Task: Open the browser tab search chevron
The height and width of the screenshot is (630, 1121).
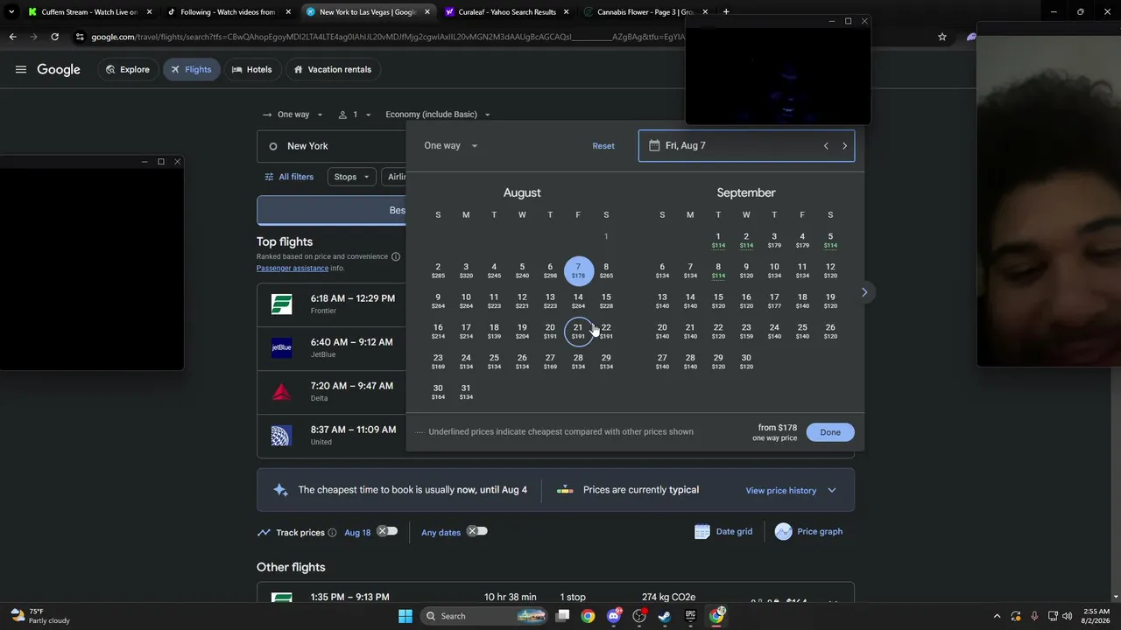Action: tap(11, 12)
